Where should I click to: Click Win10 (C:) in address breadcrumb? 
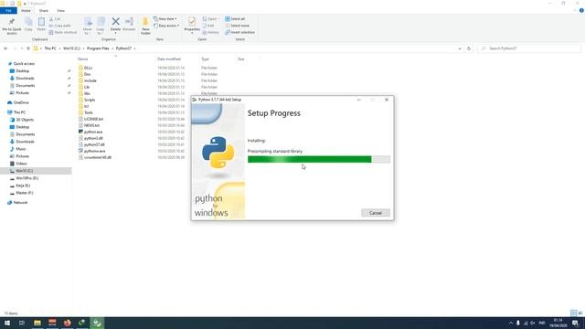71,48
